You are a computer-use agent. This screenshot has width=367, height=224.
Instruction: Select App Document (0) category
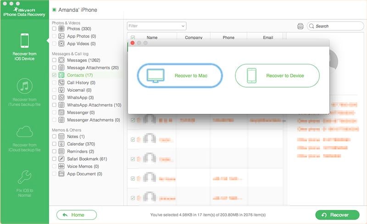coord(84,174)
